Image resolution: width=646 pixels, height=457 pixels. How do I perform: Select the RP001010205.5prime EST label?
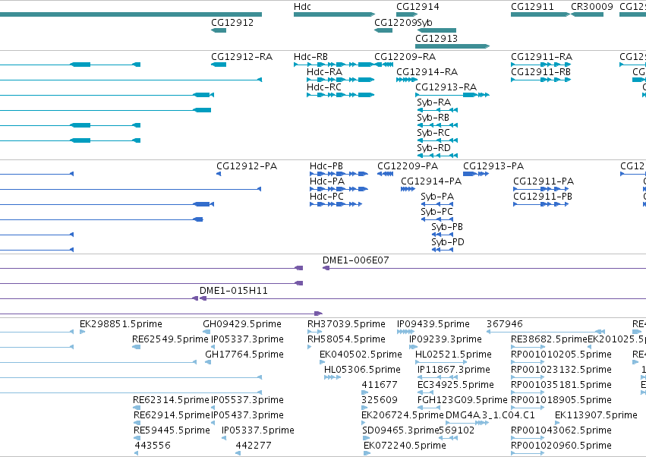(561, 355)
